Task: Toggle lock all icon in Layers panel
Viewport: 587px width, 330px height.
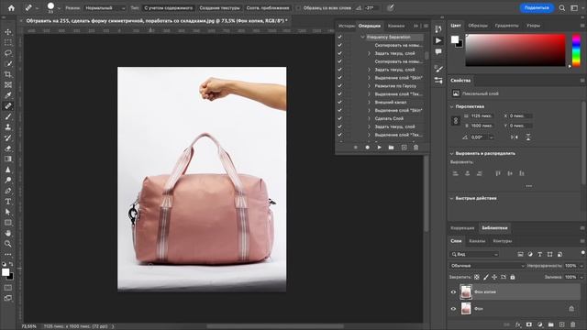Action: pos(513,277)
